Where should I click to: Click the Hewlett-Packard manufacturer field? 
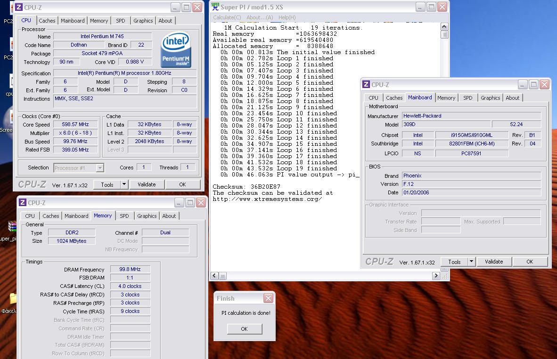[471, 116]
